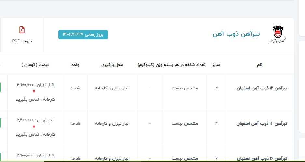Click the red PDF export icon
305x162 pixels.
22,30
